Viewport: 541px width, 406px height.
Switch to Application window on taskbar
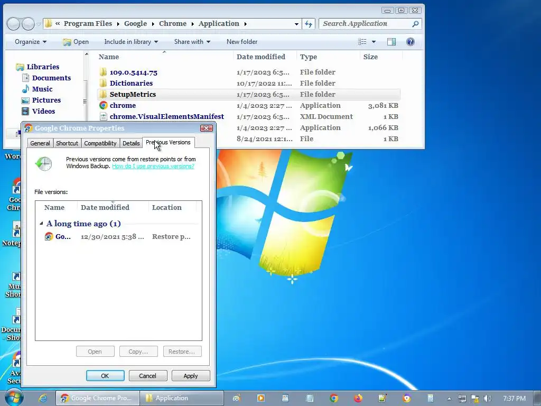coord(182,398)
